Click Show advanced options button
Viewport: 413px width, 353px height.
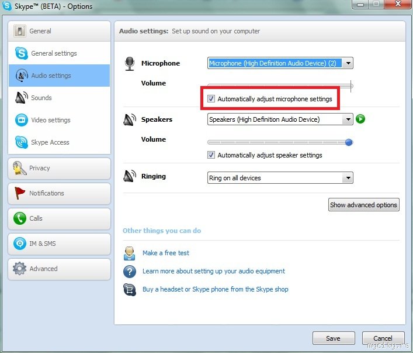tap(364, 205)
